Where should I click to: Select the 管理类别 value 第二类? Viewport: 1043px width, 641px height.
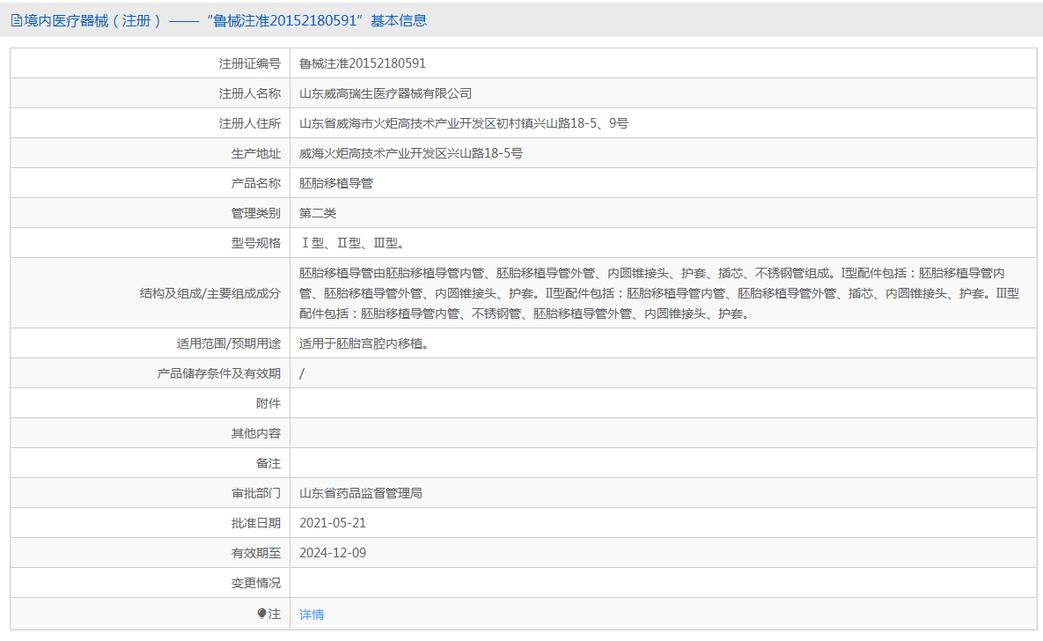click(319, 212)
